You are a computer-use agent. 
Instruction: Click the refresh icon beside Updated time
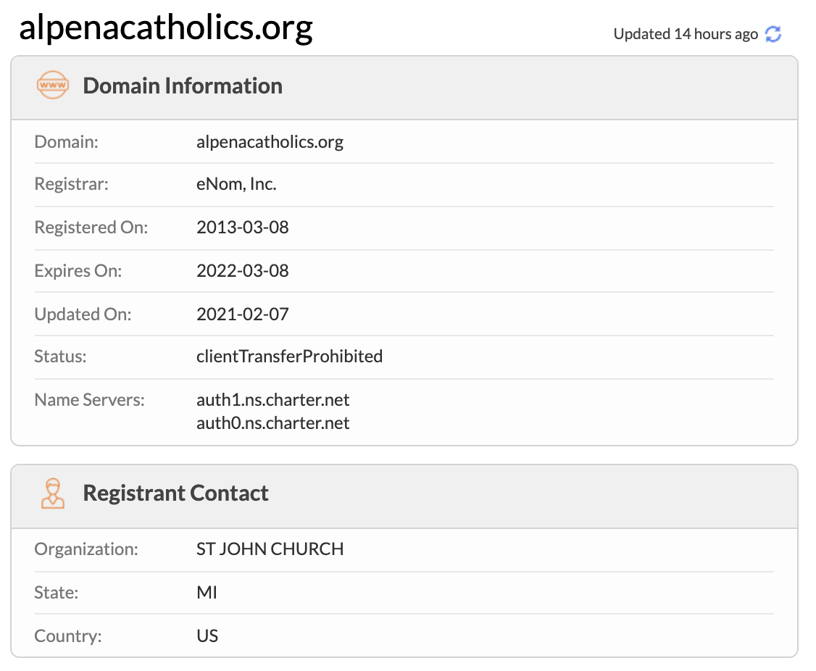point(773,34)
